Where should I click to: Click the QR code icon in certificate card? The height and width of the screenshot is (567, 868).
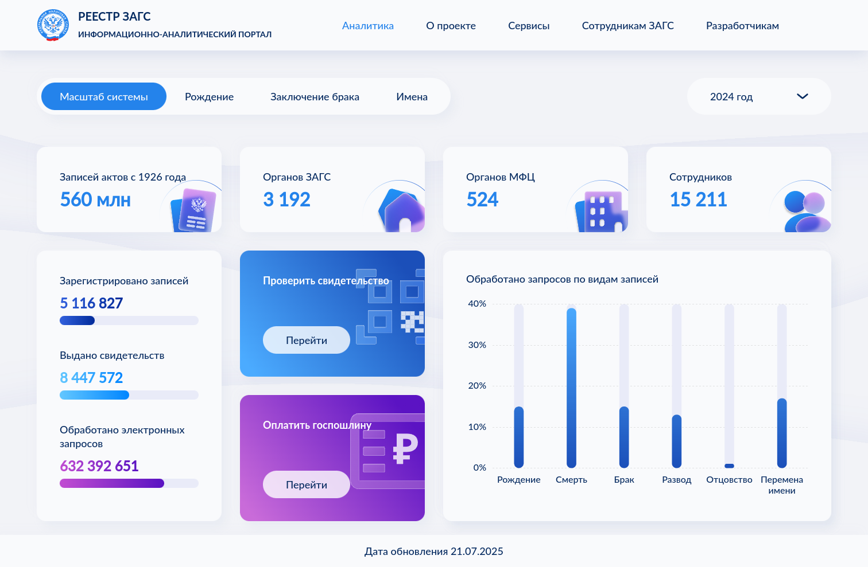(x=390, y=307)
